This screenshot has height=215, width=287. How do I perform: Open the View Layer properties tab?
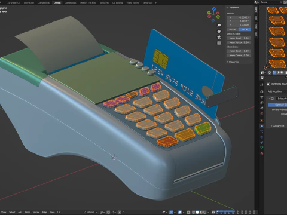tap(262, 103)
